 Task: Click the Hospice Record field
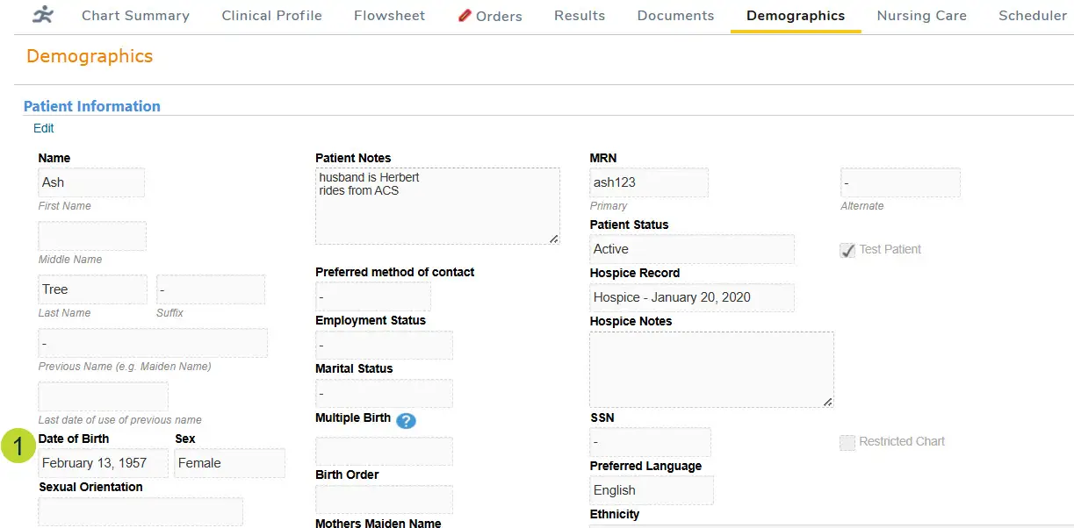coord(691,297)
